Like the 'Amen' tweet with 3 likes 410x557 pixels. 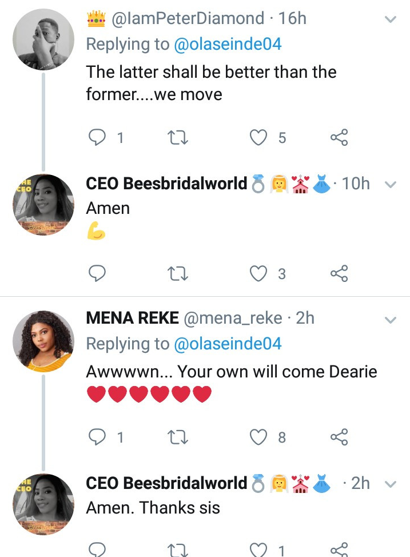pyautogui.click(x=260, y=274)
